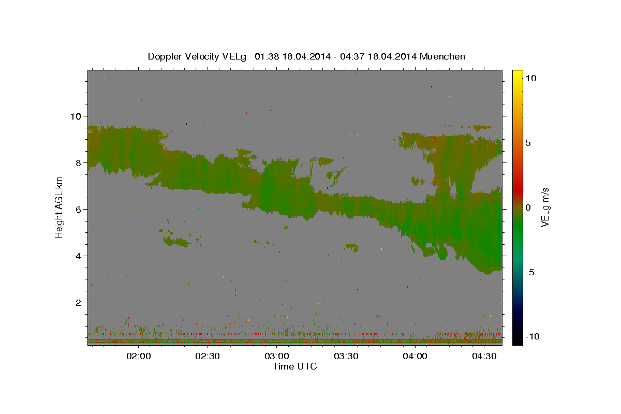Click the black bottom of the colorbar

(517, 341)
